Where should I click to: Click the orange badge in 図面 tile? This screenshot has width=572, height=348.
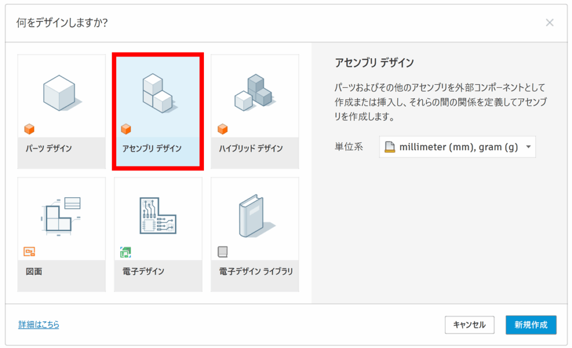tap(29, 252)
